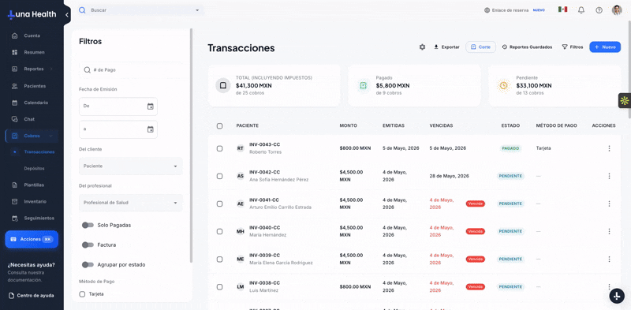
Task: Open the notifications bell
Action: pos(581,10)
